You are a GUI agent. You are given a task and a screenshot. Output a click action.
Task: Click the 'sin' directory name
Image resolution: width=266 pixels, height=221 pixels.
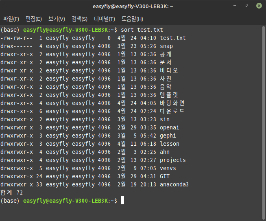click(x=165, y=120)
